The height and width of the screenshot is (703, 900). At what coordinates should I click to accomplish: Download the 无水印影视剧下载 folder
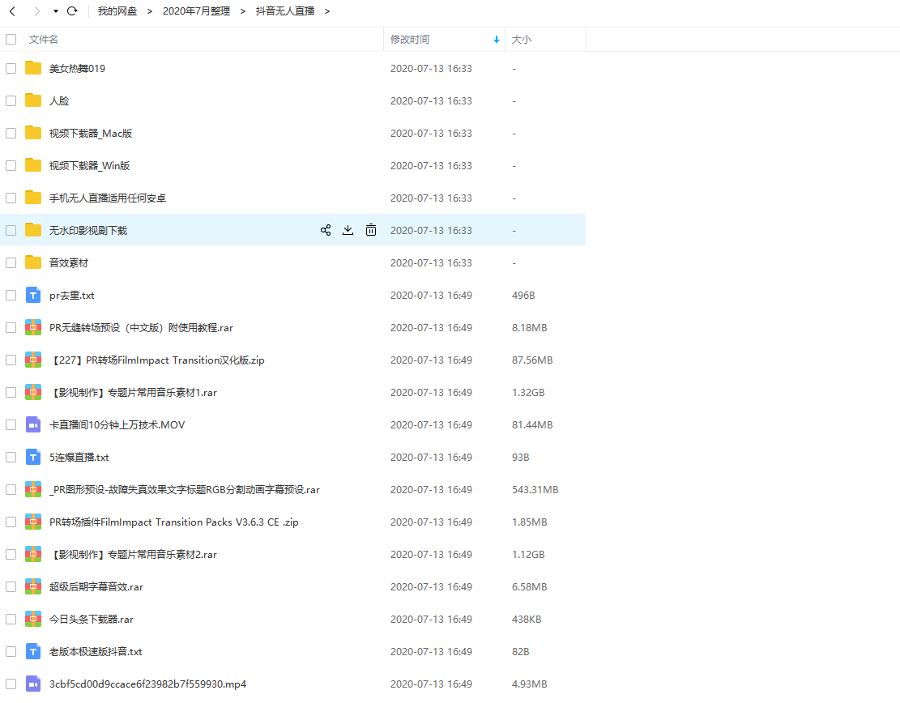(x=348, y=230)
